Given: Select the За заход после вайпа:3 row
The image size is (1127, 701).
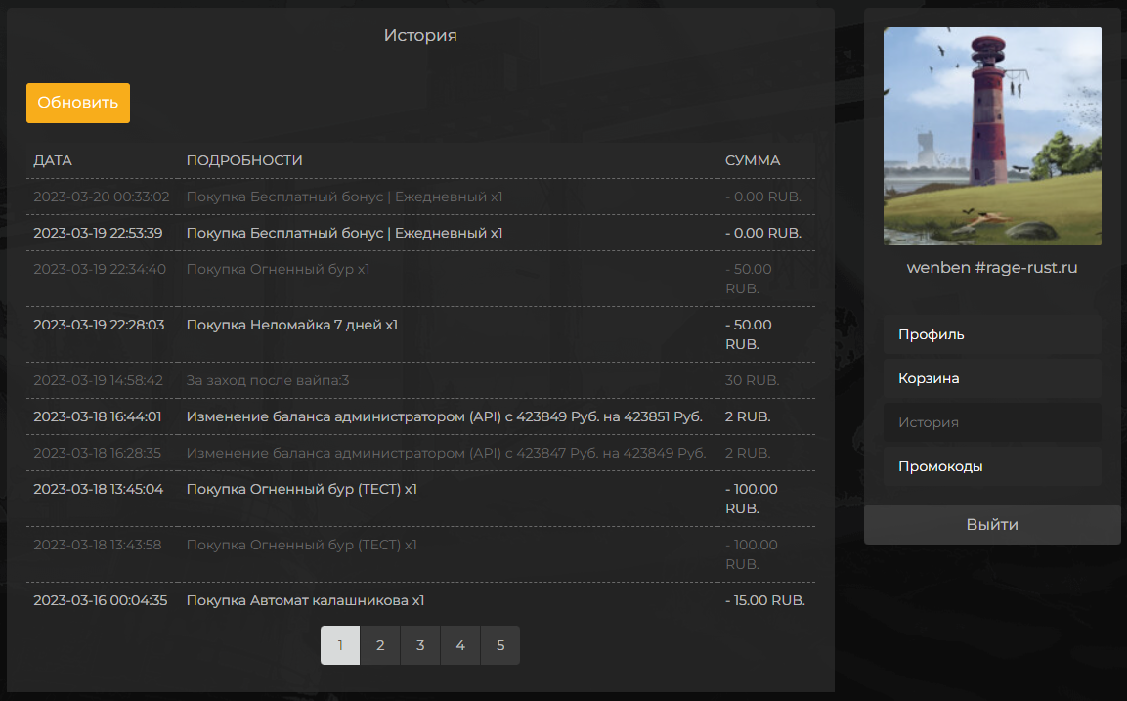Looking at the screenshot, I should point(268,380).
